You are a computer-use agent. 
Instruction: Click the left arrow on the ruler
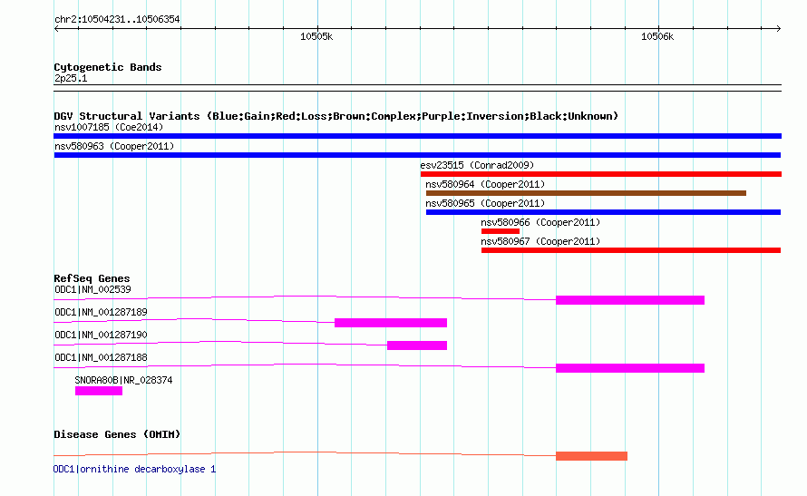point(56,29)
